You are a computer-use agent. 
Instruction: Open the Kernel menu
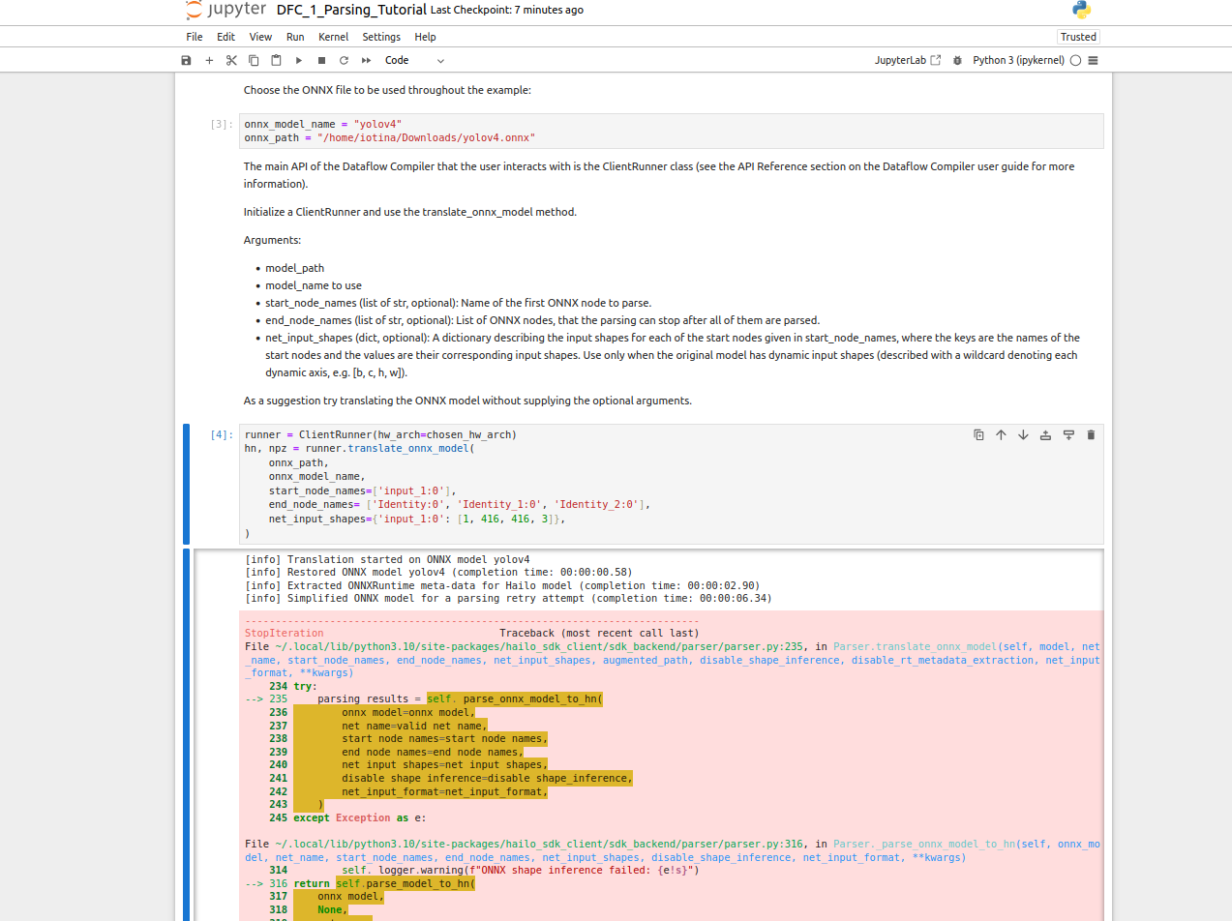click(333, 37)
